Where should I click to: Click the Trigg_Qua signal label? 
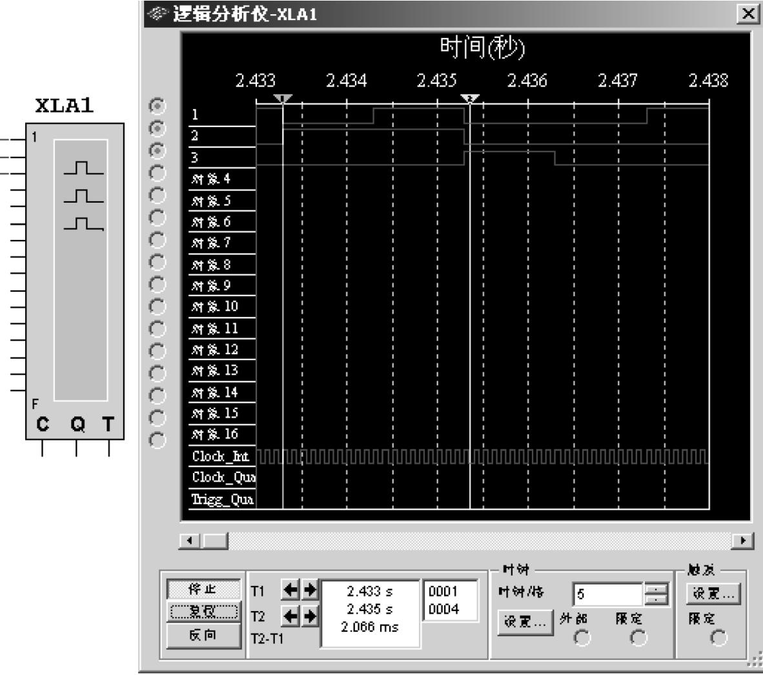coord(222,499)
